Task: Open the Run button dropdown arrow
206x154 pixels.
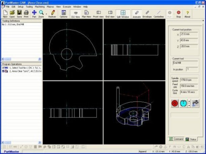Action: [174, 14]
